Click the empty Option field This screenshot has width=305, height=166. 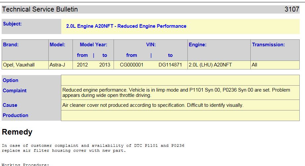(180, 80)
